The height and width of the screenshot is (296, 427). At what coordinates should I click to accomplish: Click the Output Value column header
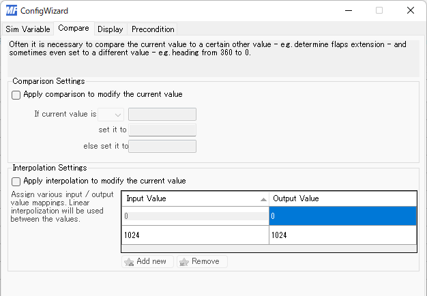tap(342, 198)
